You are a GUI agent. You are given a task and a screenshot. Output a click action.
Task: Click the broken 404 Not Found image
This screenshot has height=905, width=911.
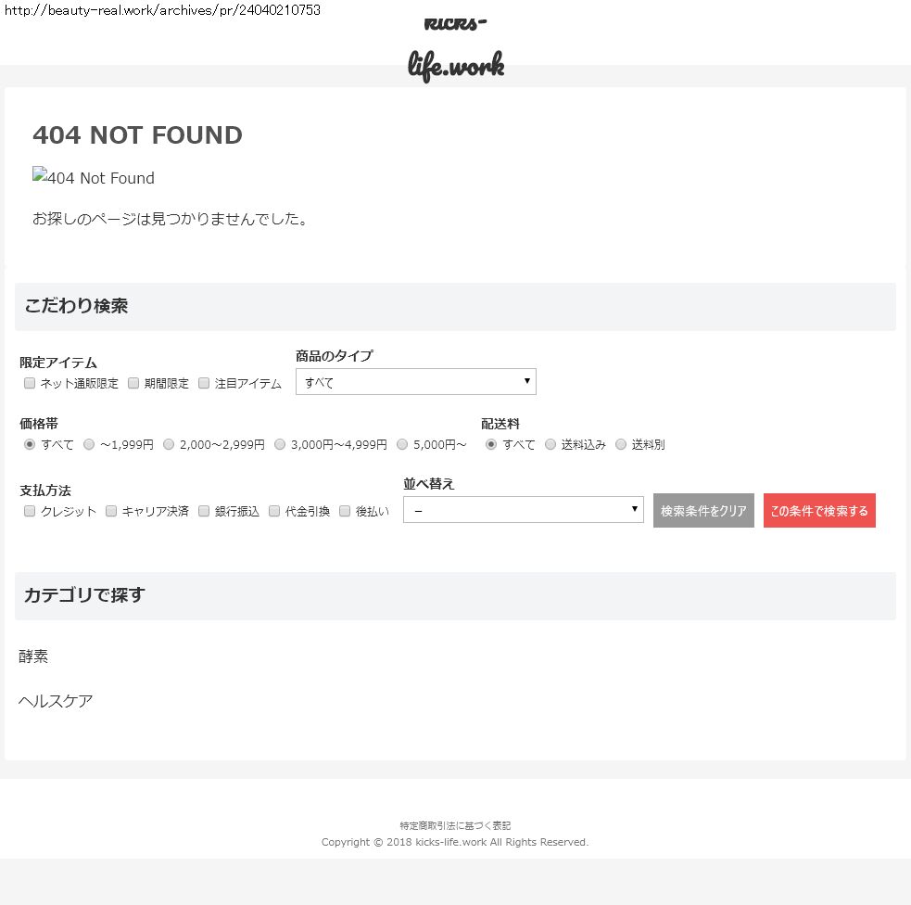[94, 177]
